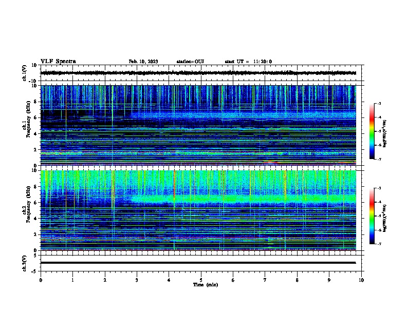Viewport: 407px width, 314px height.
Task: Click the ch.1 color scale log(PSD) unit label
Action: (385, 133)
